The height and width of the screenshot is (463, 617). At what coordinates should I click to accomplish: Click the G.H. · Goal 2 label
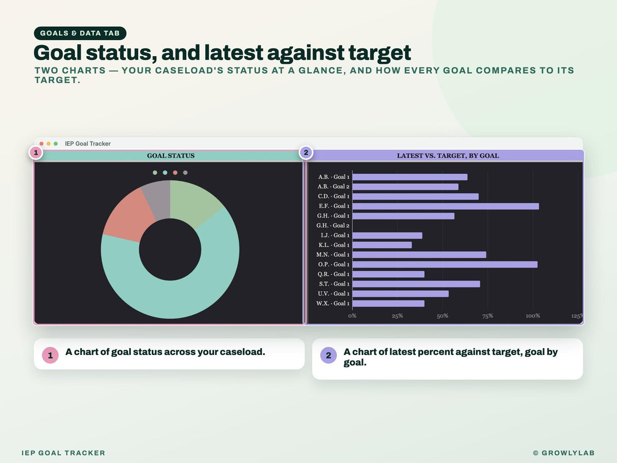click(333, 225)
